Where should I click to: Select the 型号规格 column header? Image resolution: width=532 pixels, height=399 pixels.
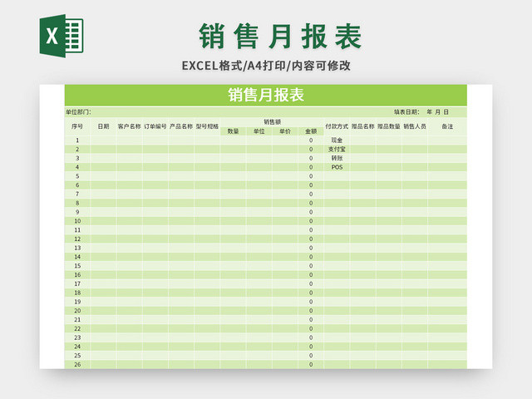[207, 126]
